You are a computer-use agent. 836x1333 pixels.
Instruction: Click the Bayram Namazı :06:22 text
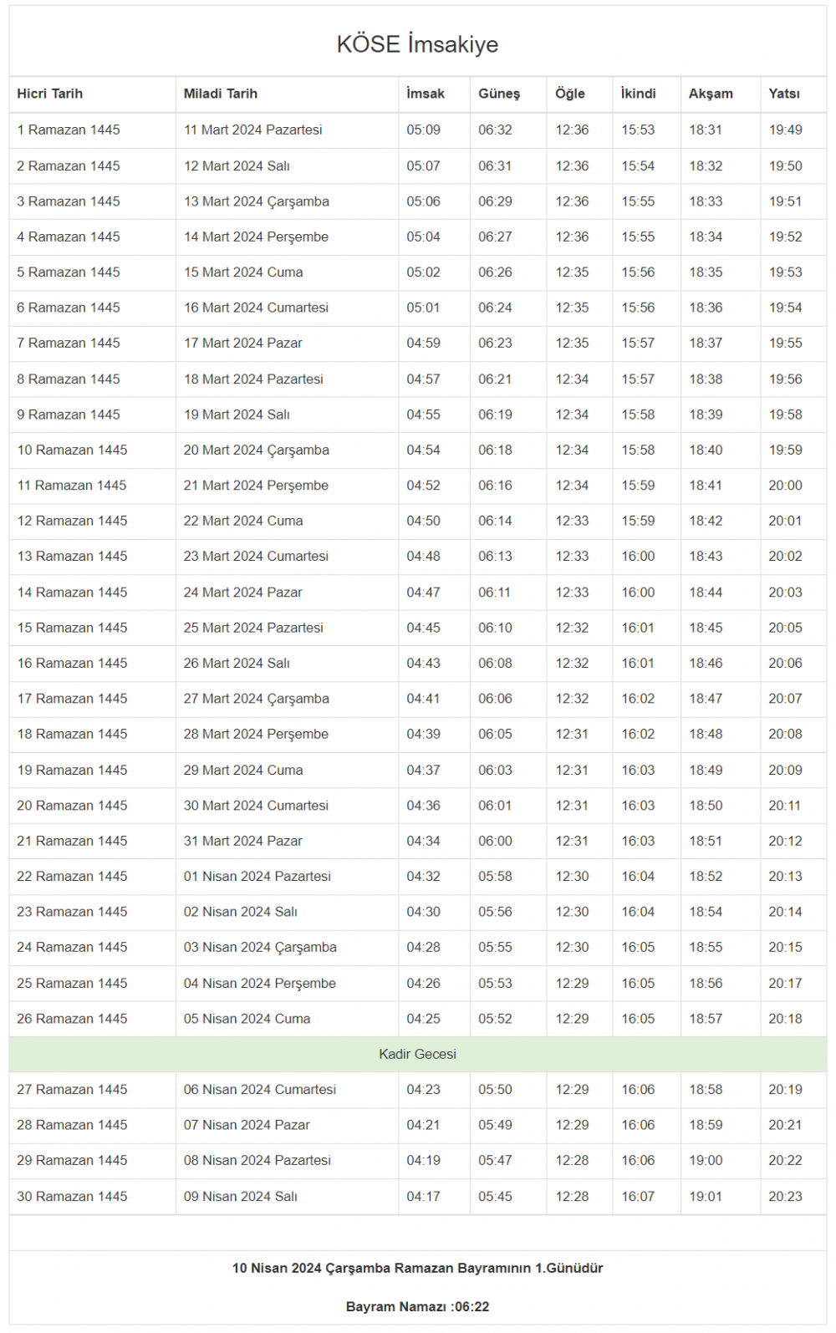(417, 1306)
